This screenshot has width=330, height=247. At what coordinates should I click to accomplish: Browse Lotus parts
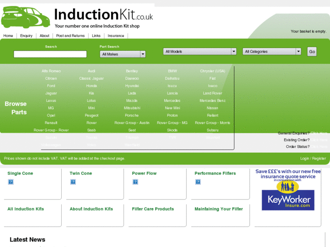[91, 101]
